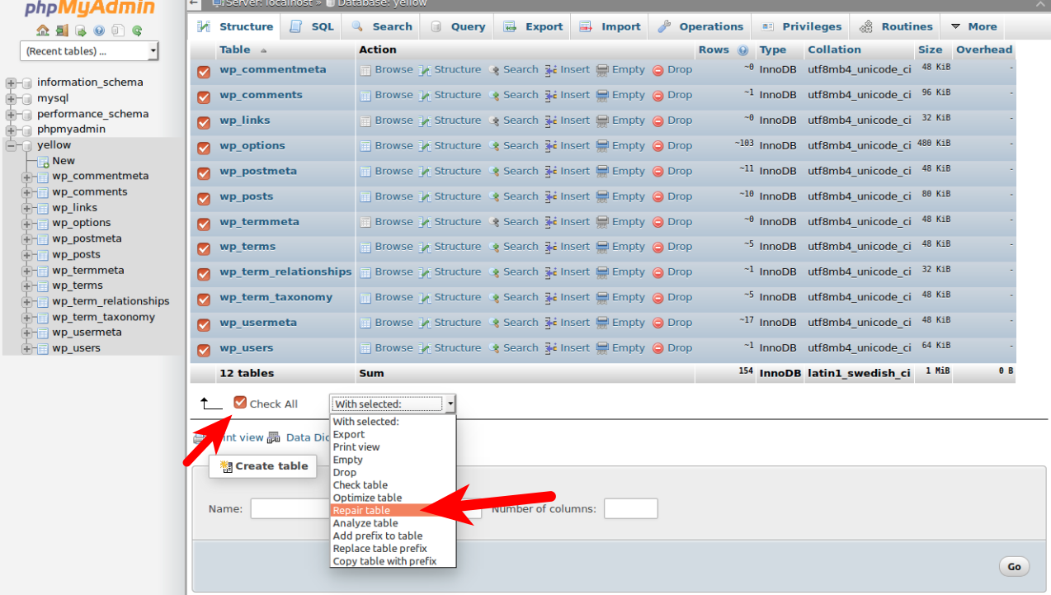Click the Insert icon for wp_term_taxonomy
Image resolution: width=1051 pixels, height=595 pixels.
tap(551, 298)
